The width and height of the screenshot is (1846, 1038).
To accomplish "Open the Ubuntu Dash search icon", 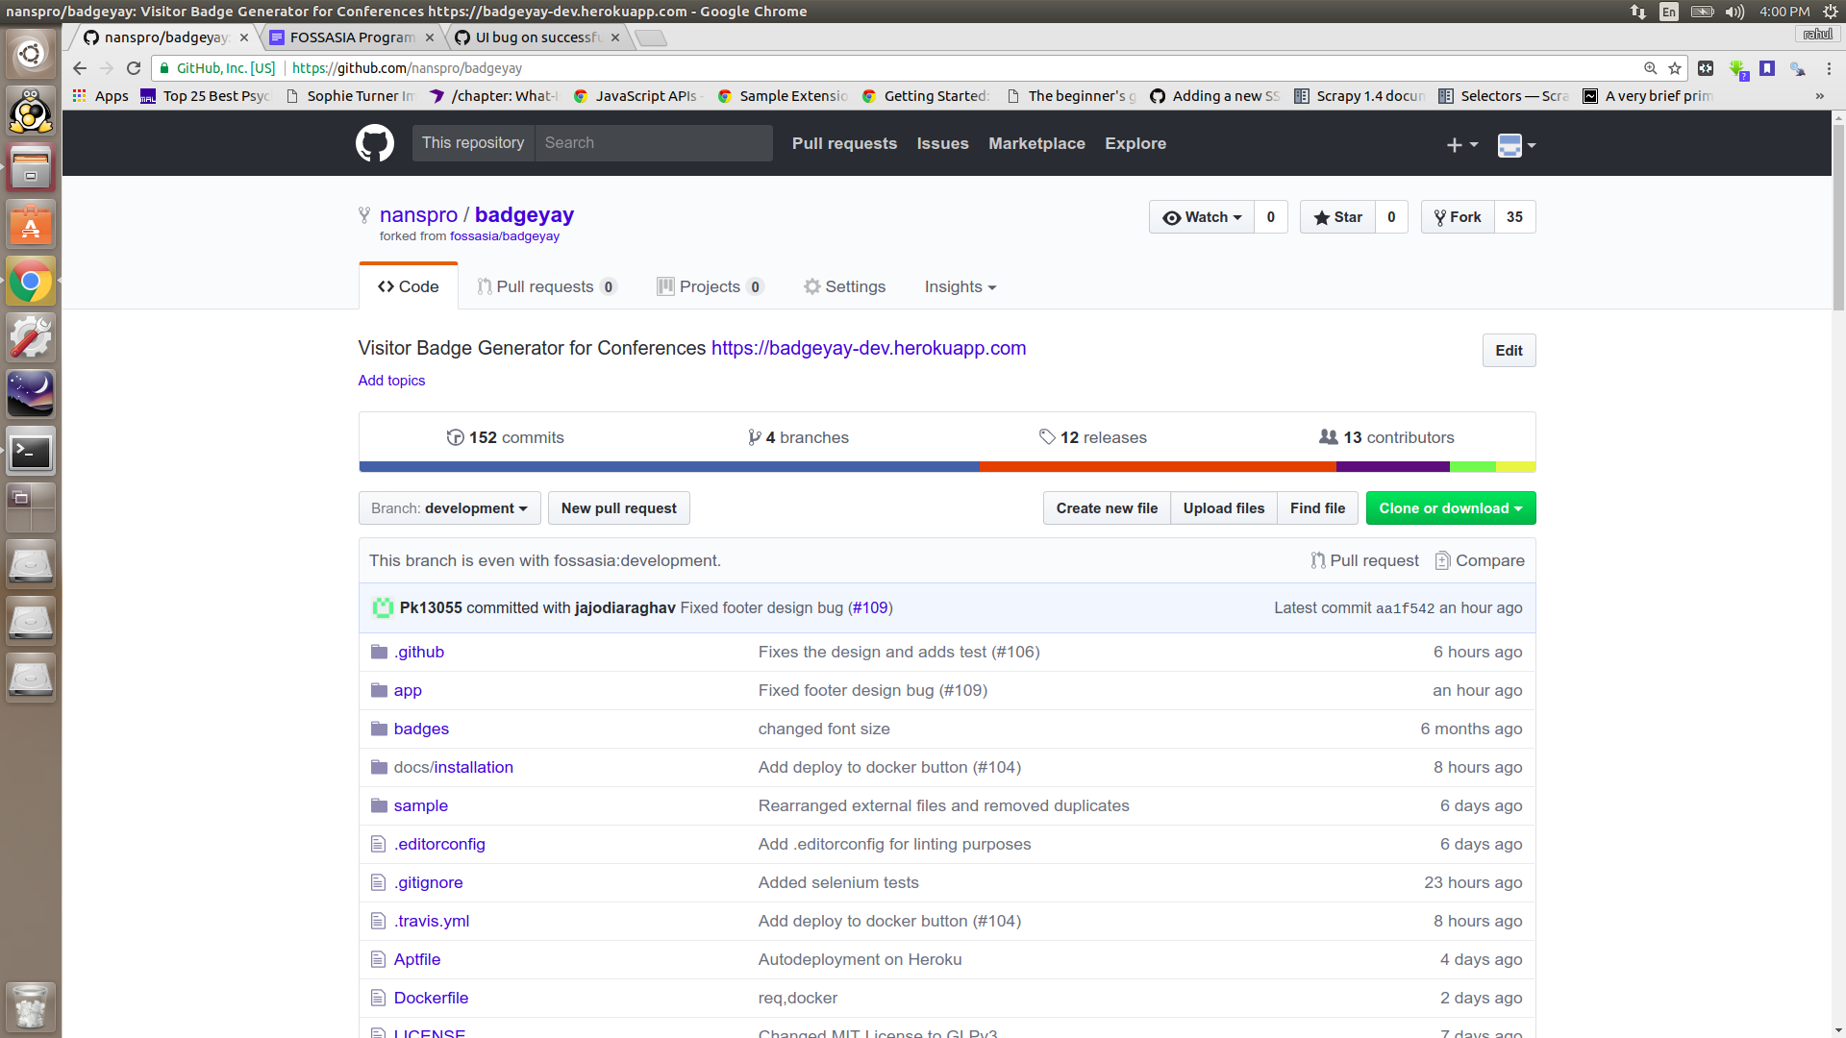I will point(31,55).
